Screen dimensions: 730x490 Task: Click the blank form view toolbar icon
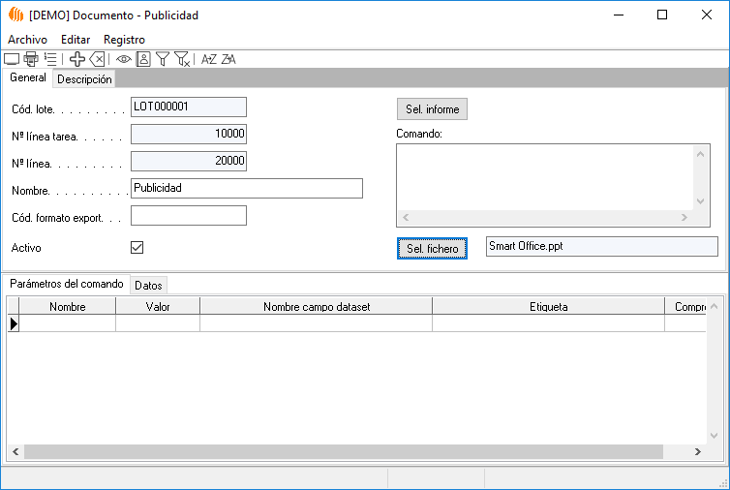(x=12, y=59)
